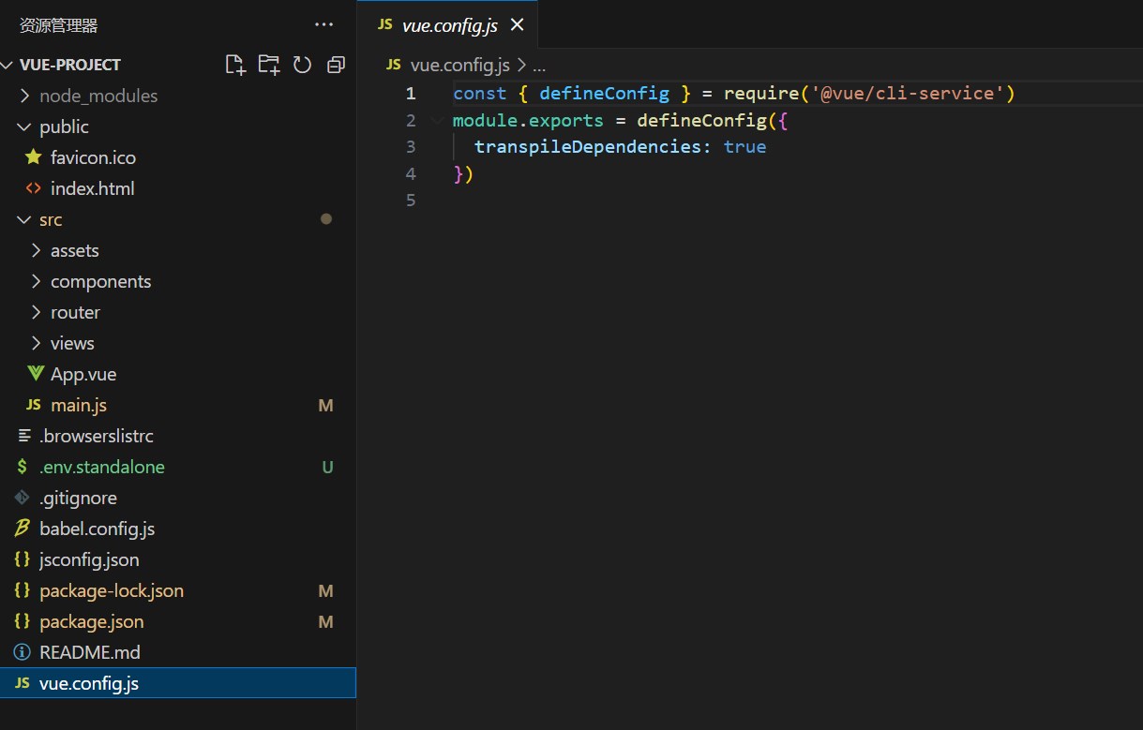Click the JS icon beside vue.config.js in tree
Image resolution: width=1143 pixels, height=730 pixels.
23,683
